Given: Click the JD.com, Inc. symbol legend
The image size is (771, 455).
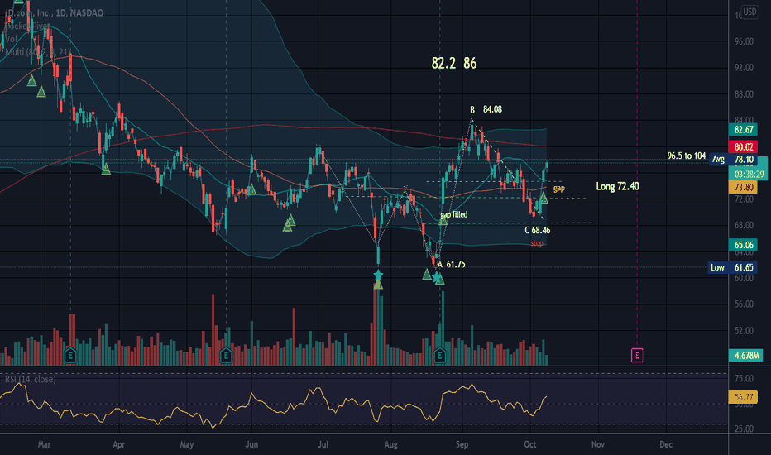Looking at the screenshot, I should (x=54, y=12).
